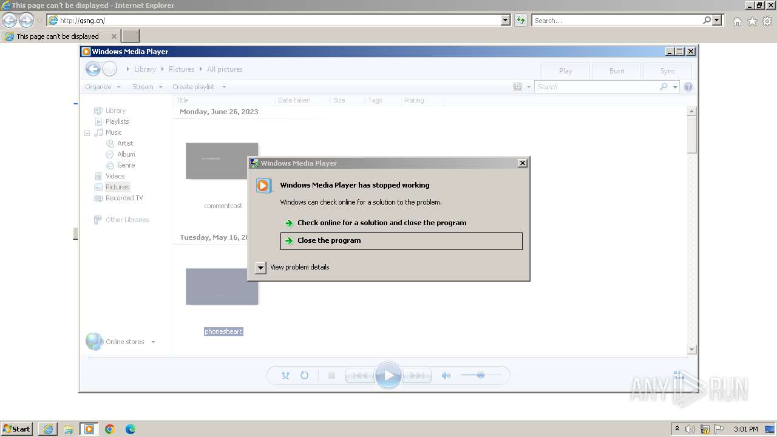Switch to Now Playing view icon
Viewport: 777px width, 437px height.
(679, 376)
